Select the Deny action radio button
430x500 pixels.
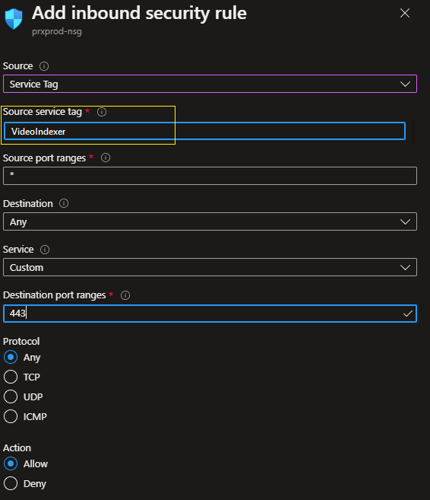(x=11, y=483)
